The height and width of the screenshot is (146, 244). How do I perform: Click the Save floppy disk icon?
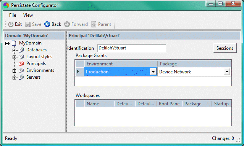click(28, 24)
